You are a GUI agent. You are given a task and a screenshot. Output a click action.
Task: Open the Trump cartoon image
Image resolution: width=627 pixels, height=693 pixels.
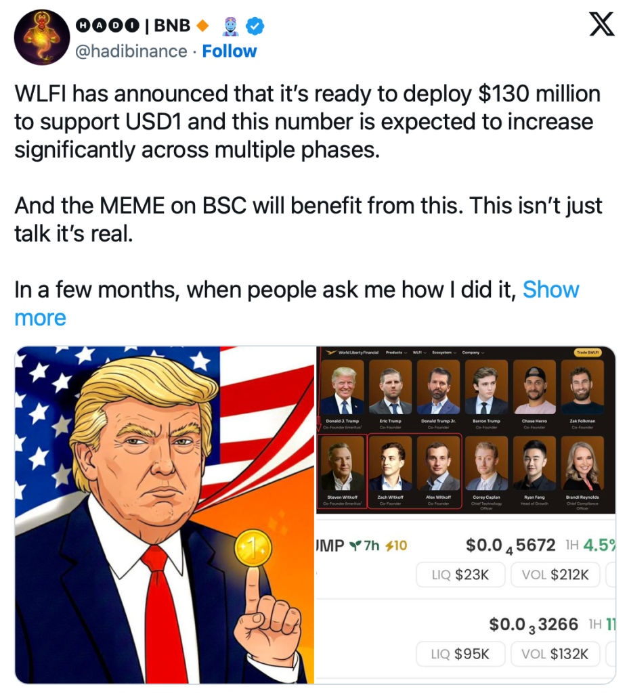[x=165, y=515]
